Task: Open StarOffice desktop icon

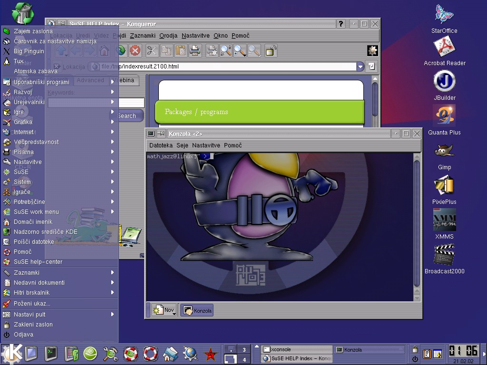Action: coord(444,19)
